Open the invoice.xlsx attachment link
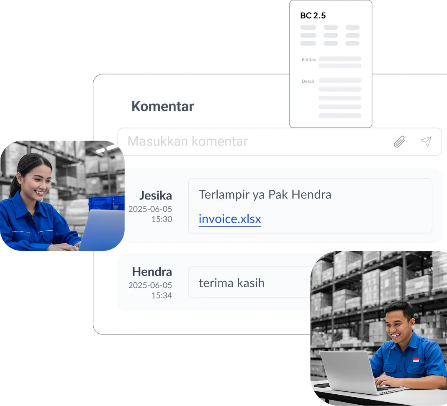This screenshot has height=406, width=447. [x=230, y=219]
